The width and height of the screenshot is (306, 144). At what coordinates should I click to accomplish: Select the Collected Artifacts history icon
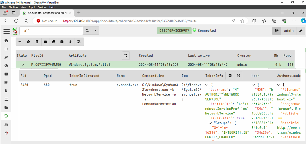point(6,116)
